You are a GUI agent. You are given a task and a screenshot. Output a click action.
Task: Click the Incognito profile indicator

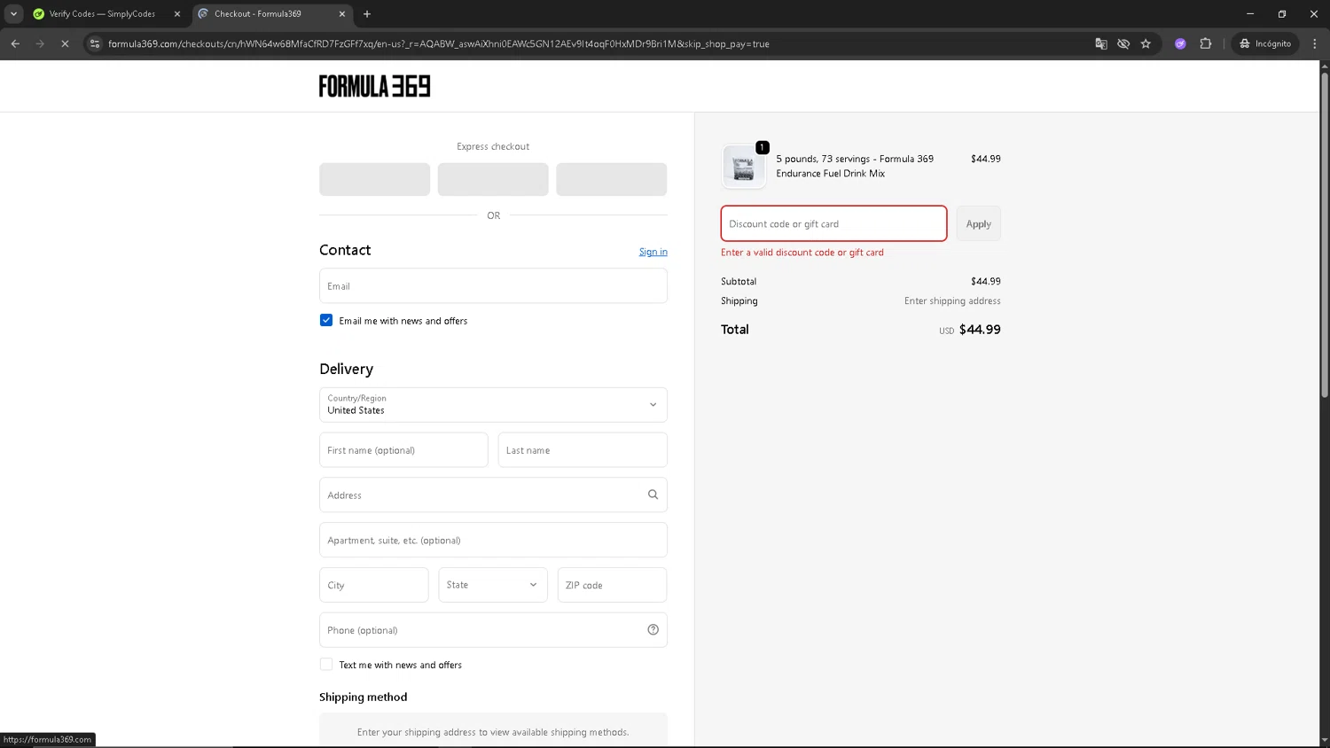1265,43
